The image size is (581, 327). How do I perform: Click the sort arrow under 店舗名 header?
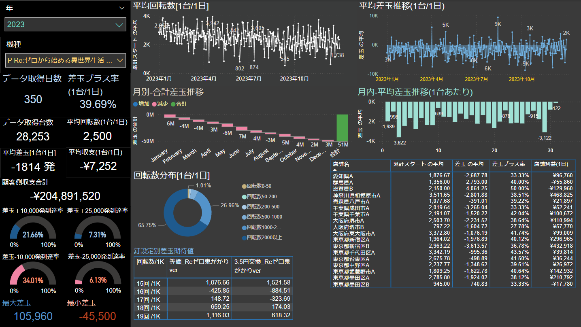pyautogui.click(x=335, y=170)
